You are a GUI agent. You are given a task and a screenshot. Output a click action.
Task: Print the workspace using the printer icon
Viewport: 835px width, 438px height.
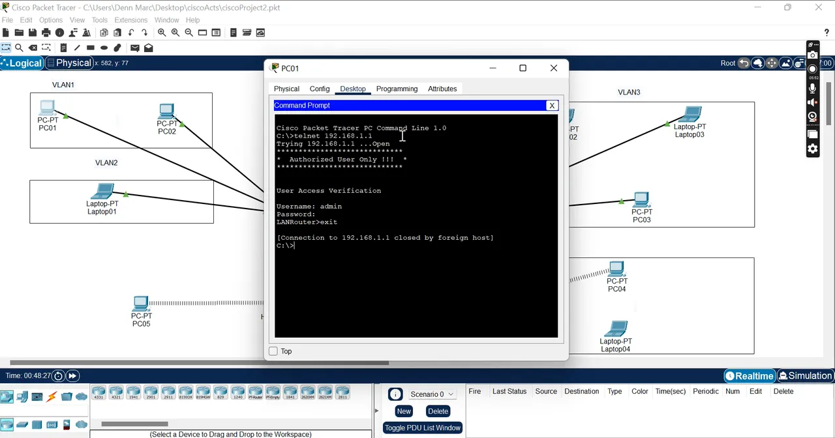pyautogui.click(x=46, y=33)
